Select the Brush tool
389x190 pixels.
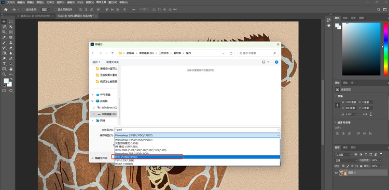coord(4,42)
